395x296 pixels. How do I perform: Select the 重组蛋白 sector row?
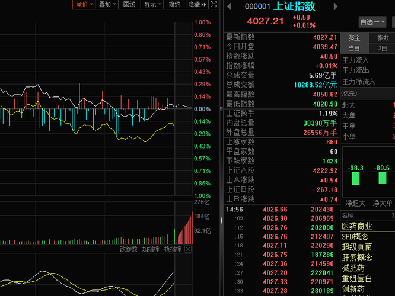(368, 279)
